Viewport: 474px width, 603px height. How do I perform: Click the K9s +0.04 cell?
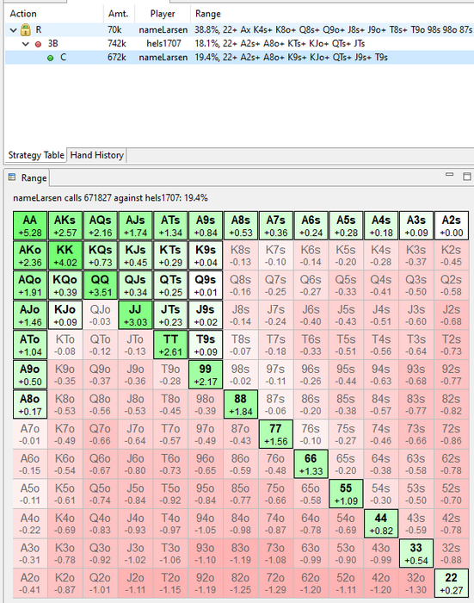tap(206, 255)
